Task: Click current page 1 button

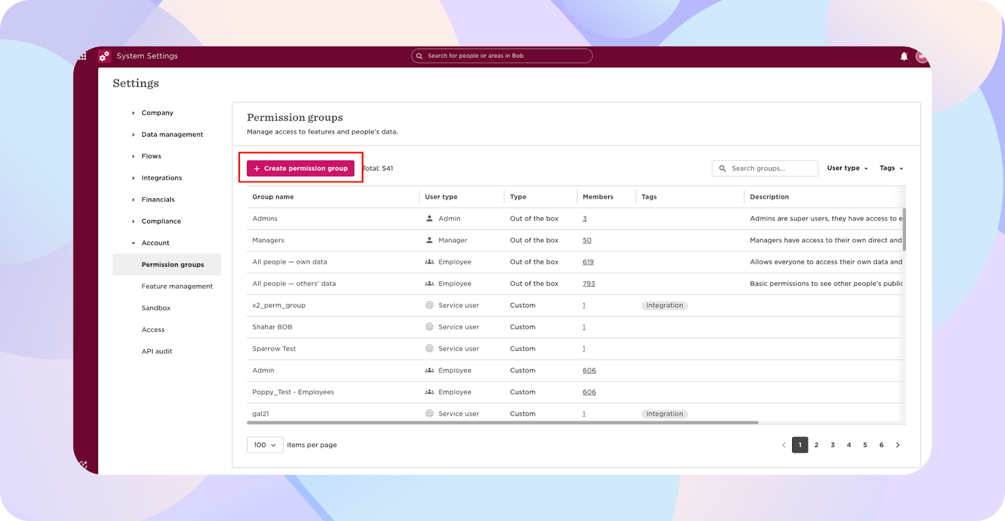Action: [x=800, y=445]
